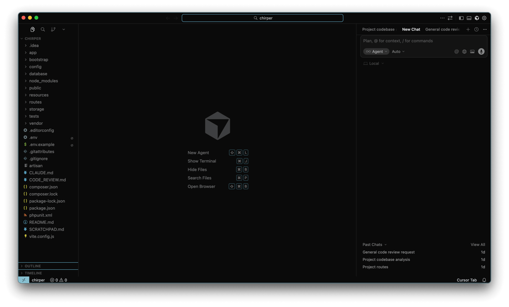Expand the tests folder
Image resolution: width=509 pixels, height=307 pixels.
coord(48,116)
